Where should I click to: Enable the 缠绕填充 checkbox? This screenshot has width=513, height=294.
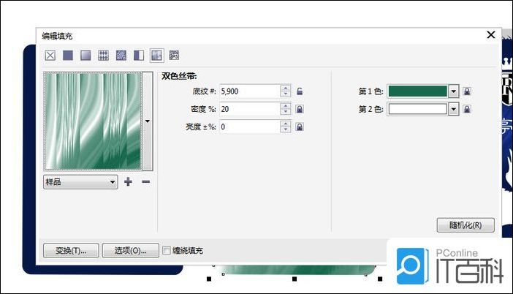(x=167, y=251)
